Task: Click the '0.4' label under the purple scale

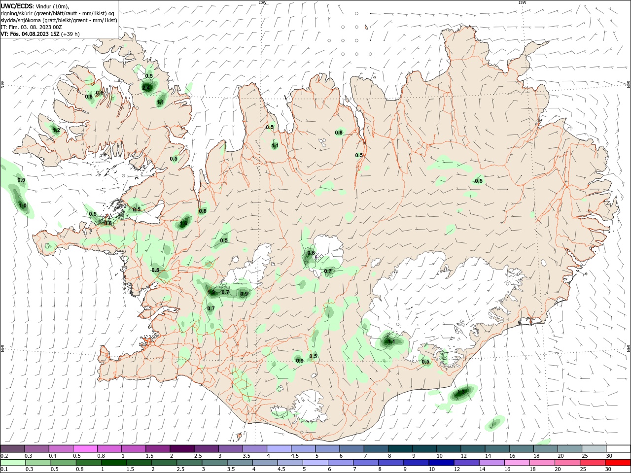Action: [x=52, y=456]
